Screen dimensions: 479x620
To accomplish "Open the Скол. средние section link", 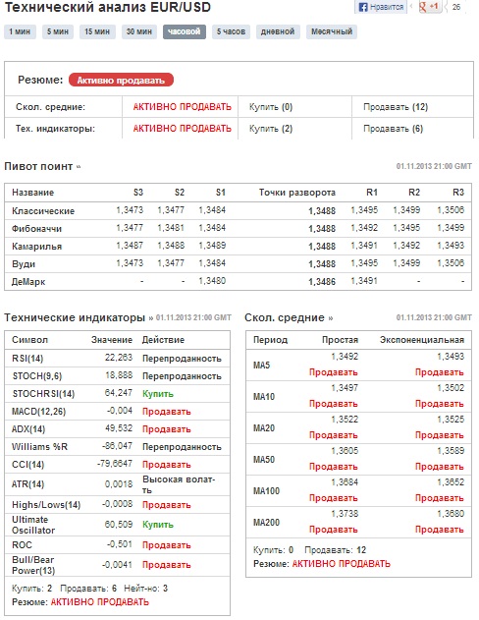I will click(x=289, y=317).
